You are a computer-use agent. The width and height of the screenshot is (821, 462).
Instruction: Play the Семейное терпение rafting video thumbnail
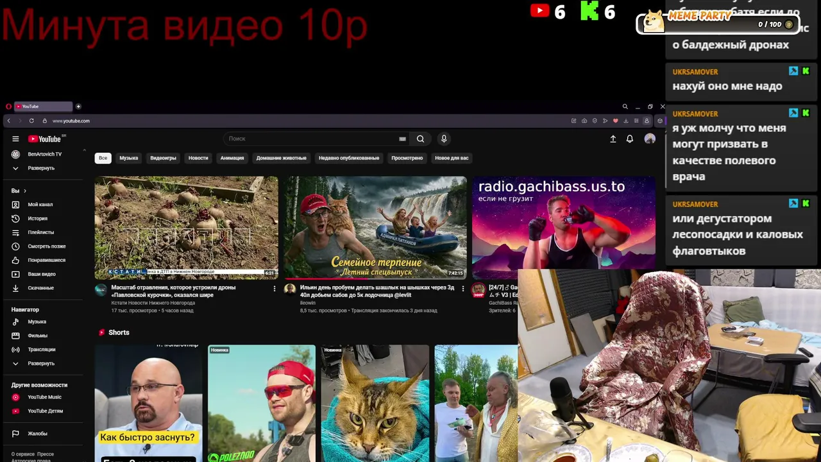coord(376,227)
